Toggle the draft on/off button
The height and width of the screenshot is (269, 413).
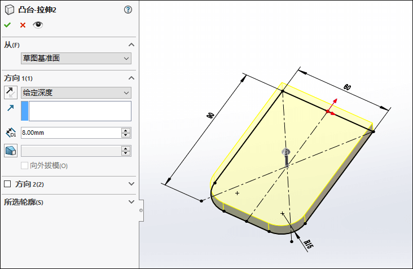pyautogui.click(x=11, y=151)
